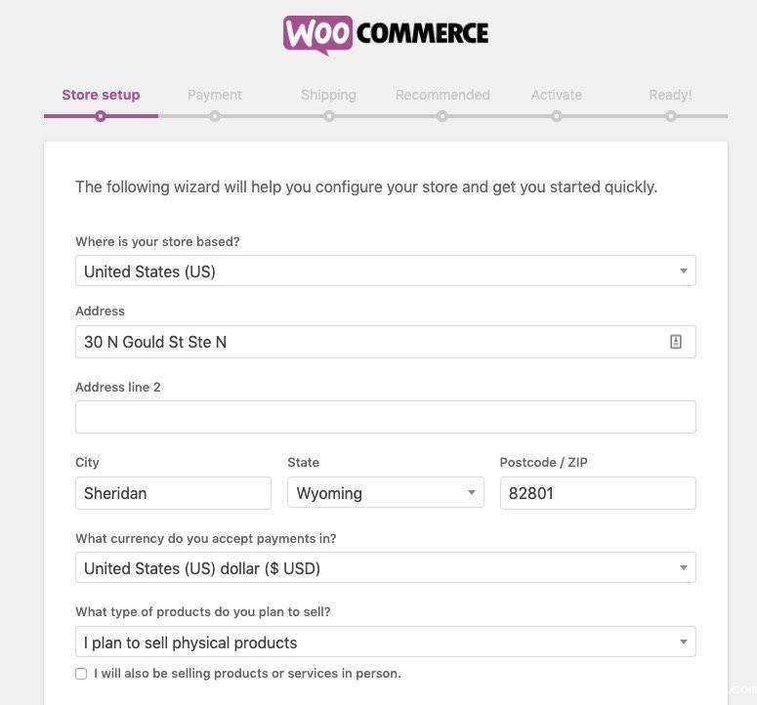Click the Ready! step circle marker
This screenshot has height=705, width=757.
click(671, 116)
